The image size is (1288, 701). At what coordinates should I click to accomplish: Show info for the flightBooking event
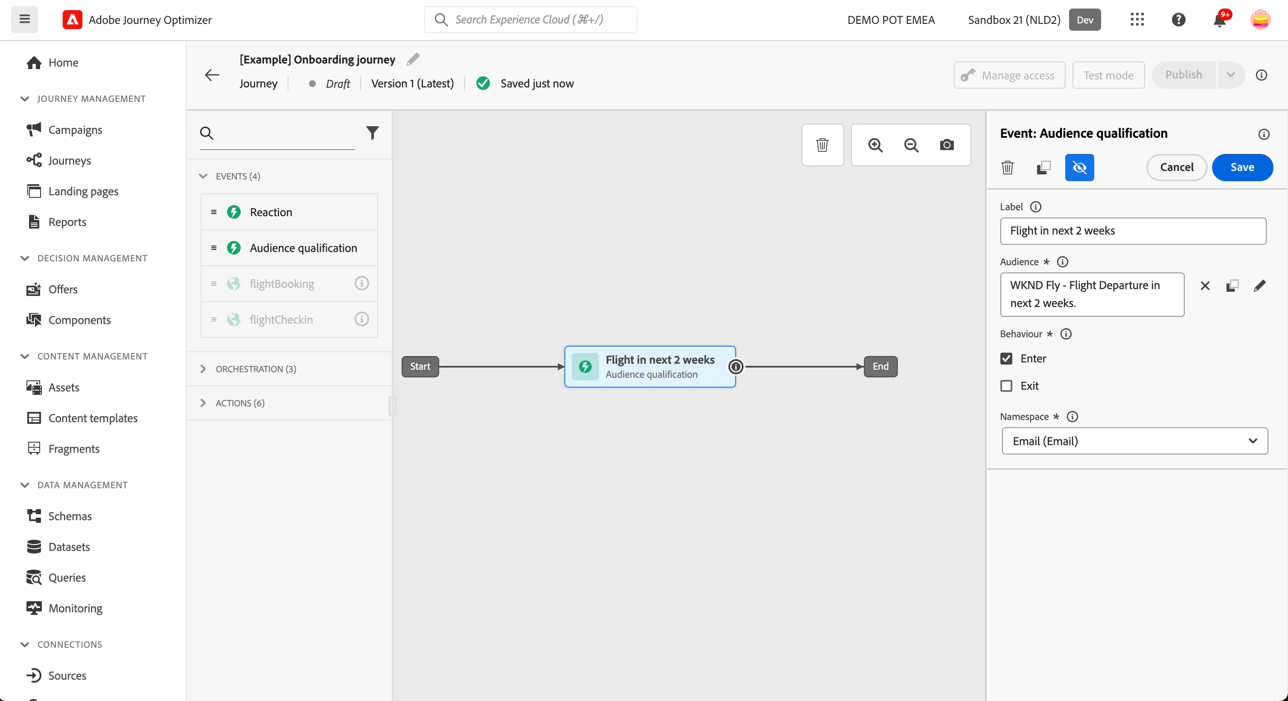tap(361, 283)
